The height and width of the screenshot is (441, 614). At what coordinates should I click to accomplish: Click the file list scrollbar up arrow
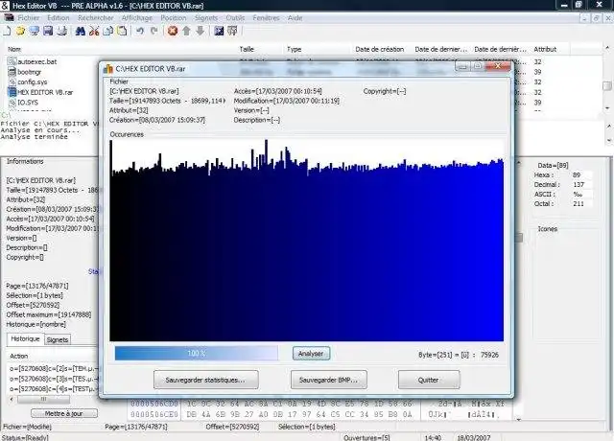pyautogui.click(x=607, y=49)
